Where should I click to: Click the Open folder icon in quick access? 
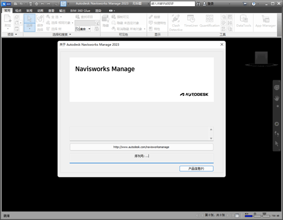(22, 4)
